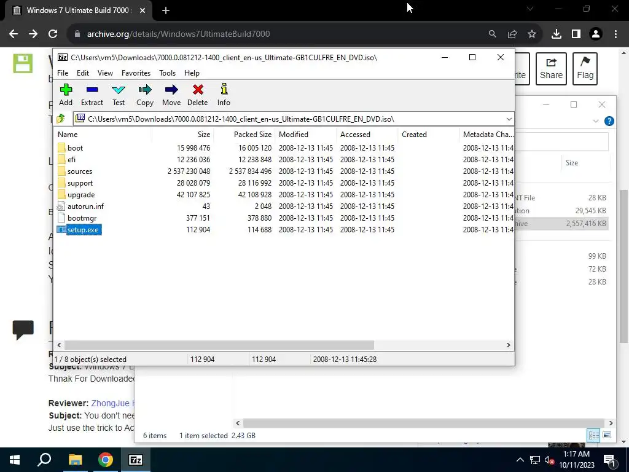Viewport: 629px width, 472px height.
Task: Go up one folder level in 7-Zip
Action: 61,119
